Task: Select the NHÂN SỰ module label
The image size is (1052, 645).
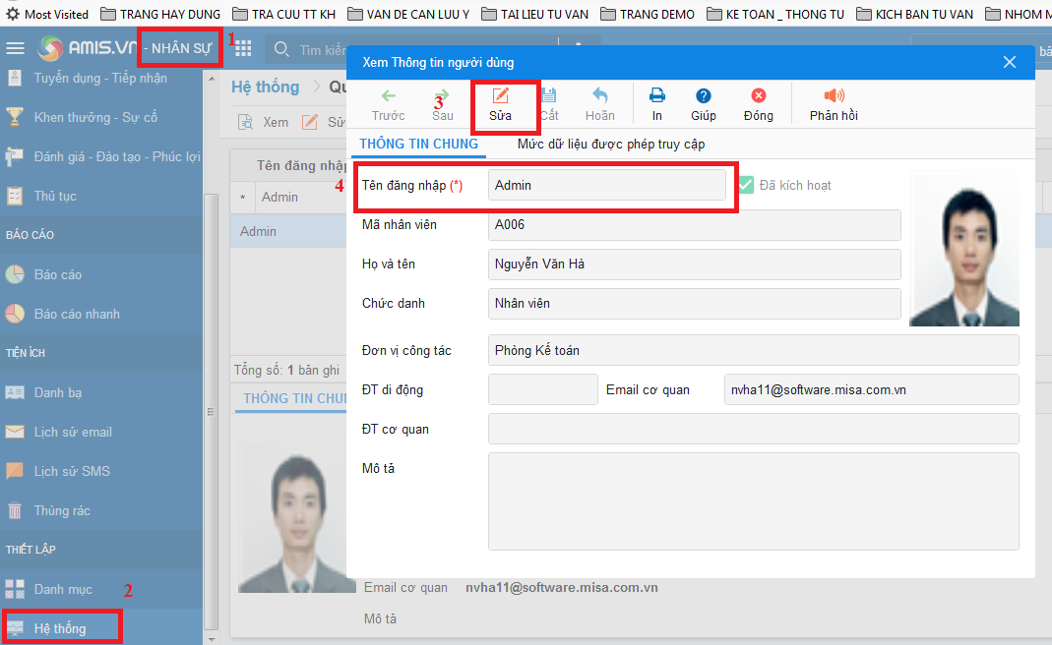Action: click(x=181, y=48)
